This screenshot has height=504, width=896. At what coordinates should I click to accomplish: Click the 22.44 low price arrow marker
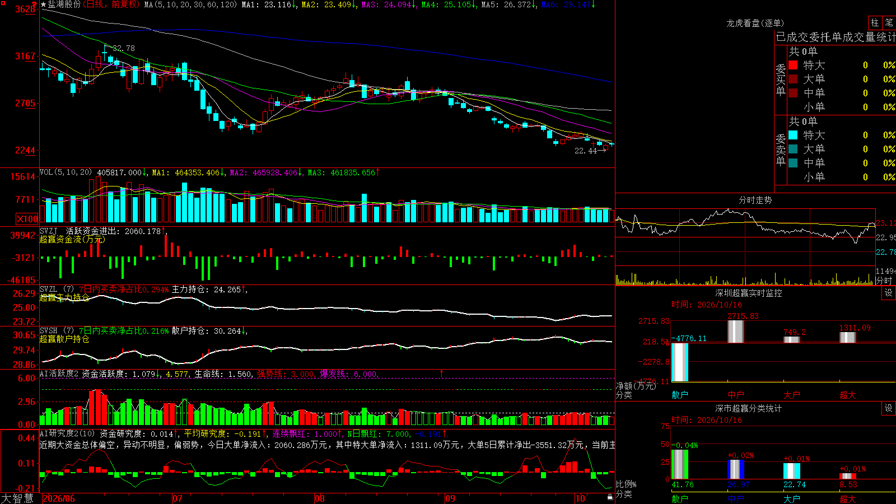coord(590,151)
